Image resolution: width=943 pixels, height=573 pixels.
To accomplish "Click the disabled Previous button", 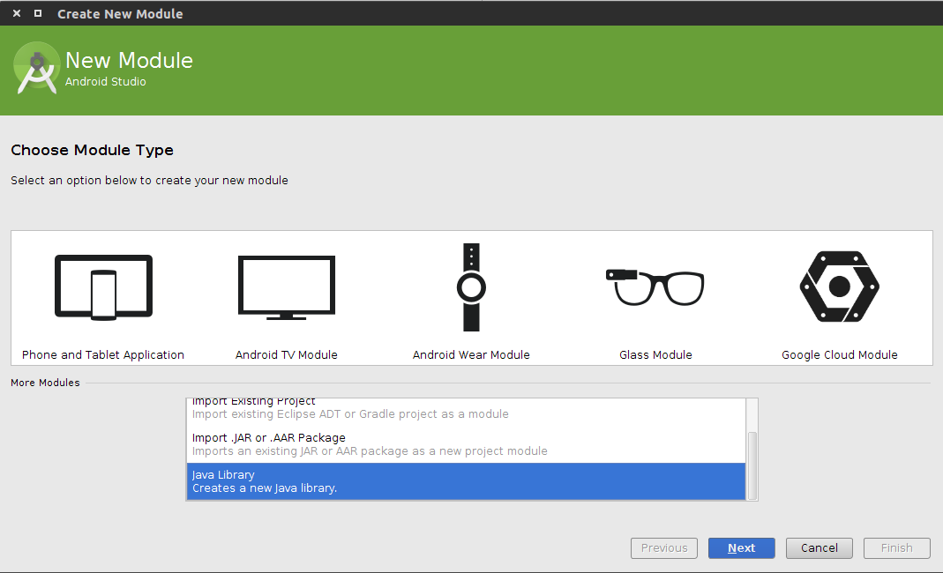I will point(664,547).
